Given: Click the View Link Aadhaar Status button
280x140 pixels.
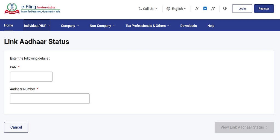Looking at the screenshot, I should (244, 127).
